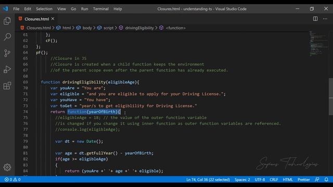The height and width of the screenshot is (187, 333).
Task: Click the vertical scrollbar thumb
Action: point(331,97)
